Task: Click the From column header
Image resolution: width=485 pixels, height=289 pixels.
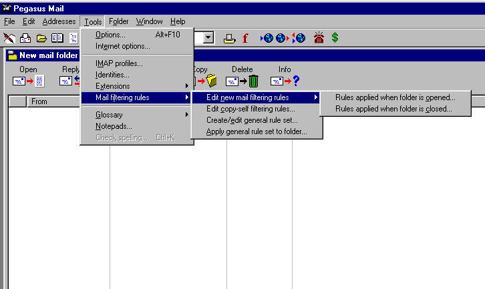Action: click(x=54, y=101)
